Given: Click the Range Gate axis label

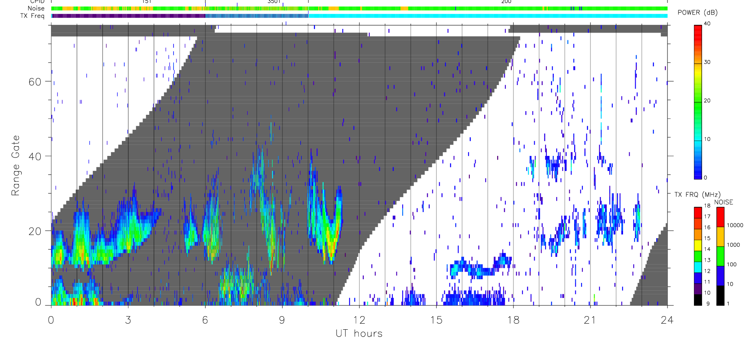Looking at the screenshot, I should 15,165.
